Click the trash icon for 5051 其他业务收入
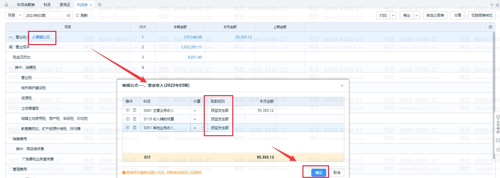Image resolution: width=500 pixels, height=178 pixels. 134,127
